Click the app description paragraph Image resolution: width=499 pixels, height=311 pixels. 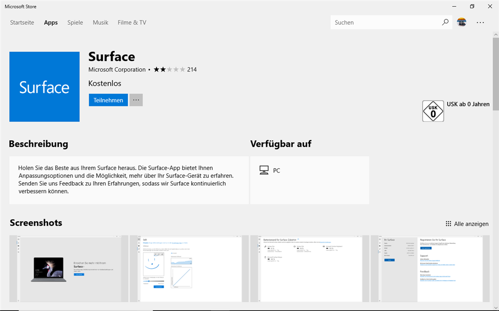point(126,180)
